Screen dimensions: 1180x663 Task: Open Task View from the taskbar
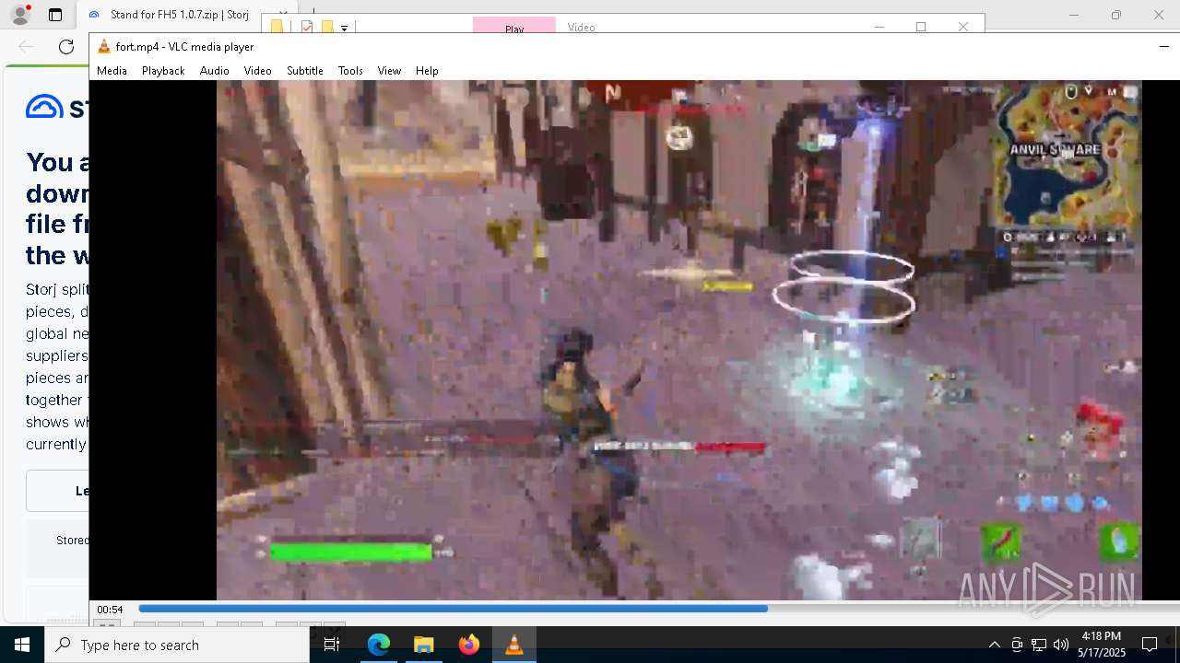tap(332, 645)
